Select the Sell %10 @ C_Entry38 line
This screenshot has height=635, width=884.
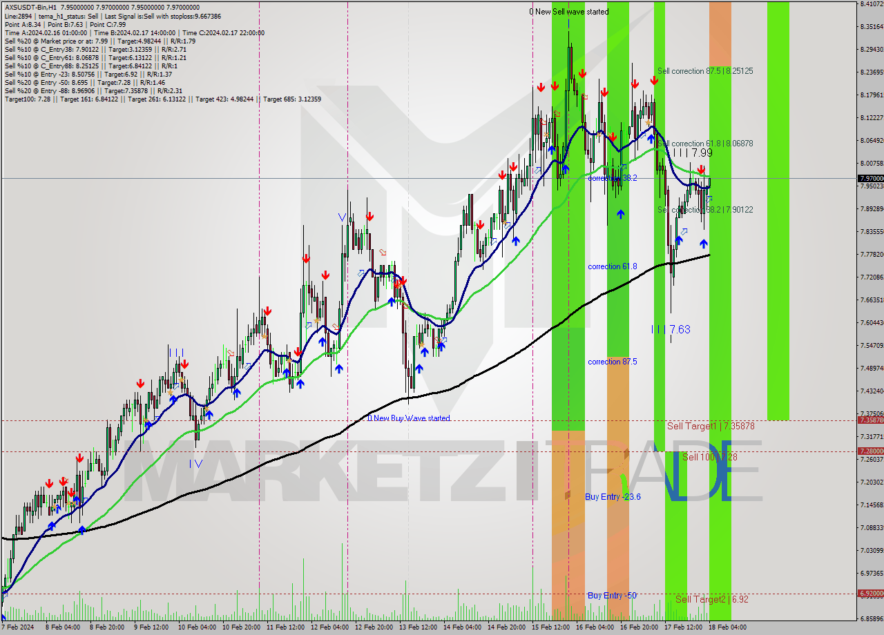click(x=95, y=49)
